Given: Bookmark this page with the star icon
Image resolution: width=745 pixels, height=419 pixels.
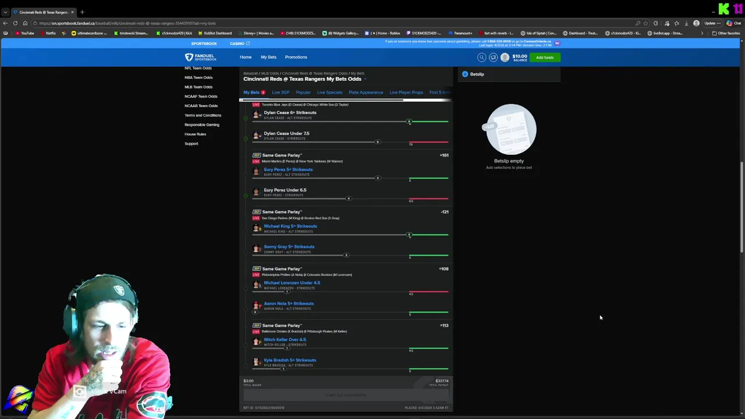Looking at the screenshot, I should [x=645, y=23].
